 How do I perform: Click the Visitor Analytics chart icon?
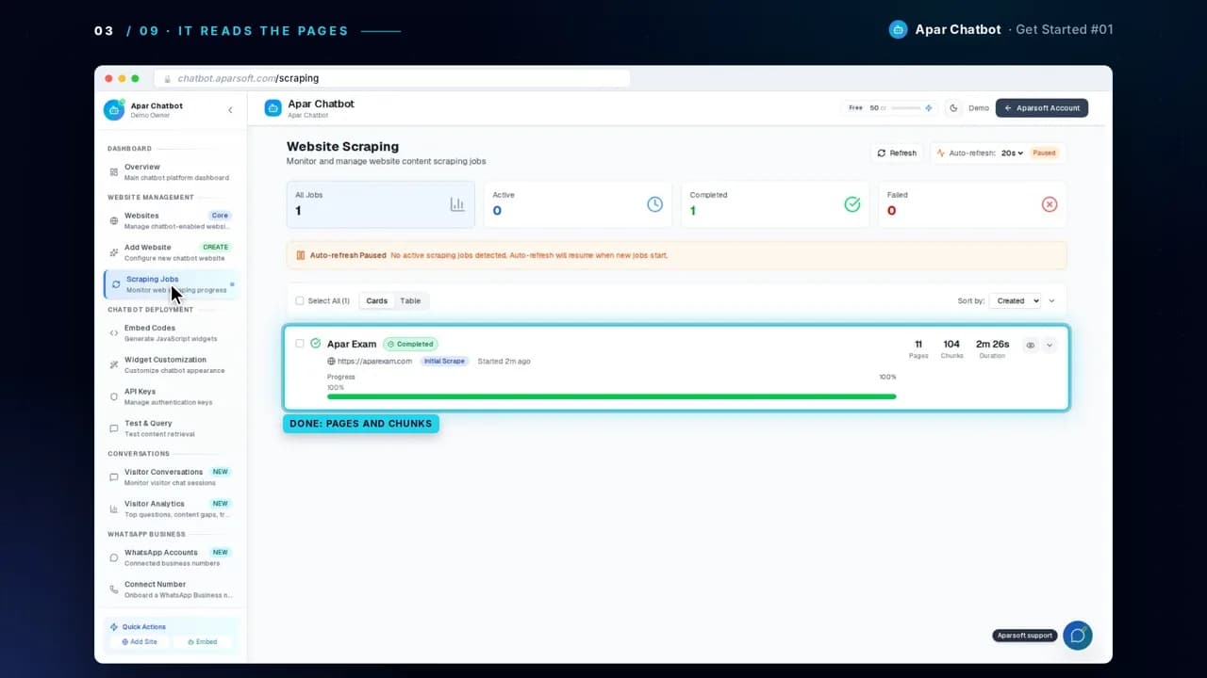click(114, 509)
